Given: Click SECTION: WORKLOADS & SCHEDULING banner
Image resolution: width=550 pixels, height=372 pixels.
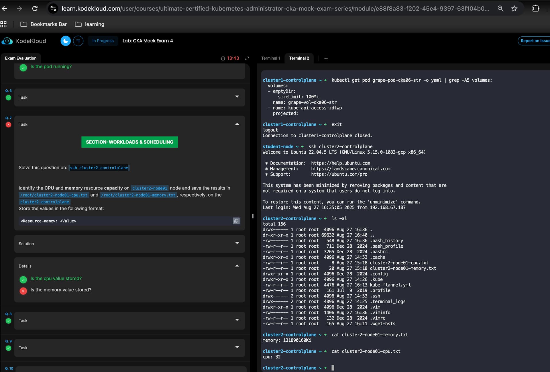Looking at the screenshot, I should 129,142.
